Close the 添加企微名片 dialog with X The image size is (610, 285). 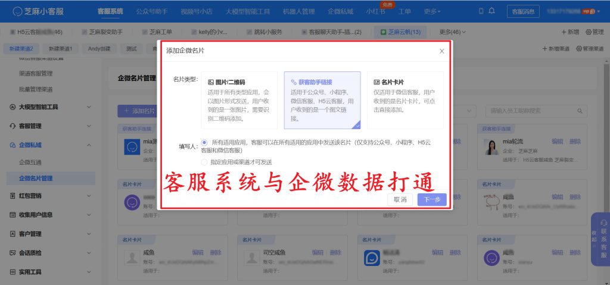[x=441, y=51]
